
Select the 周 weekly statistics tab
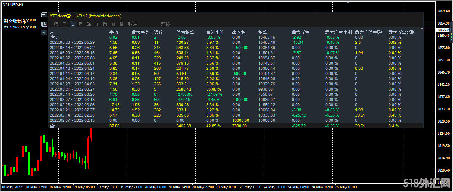72,24
